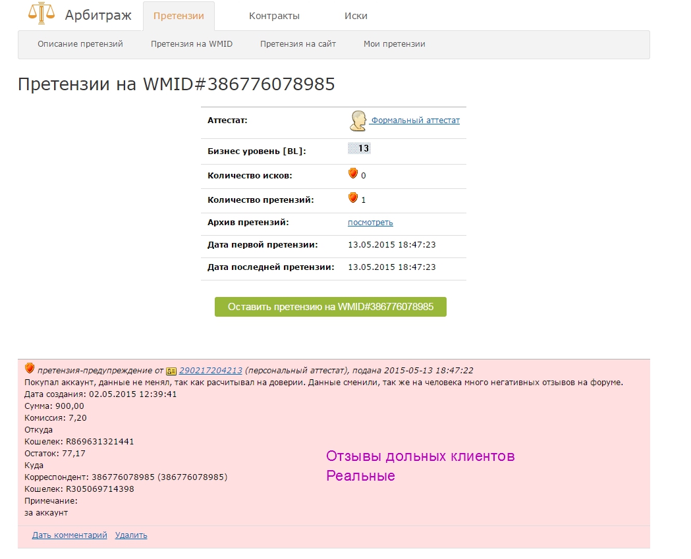Image resolution: width=691 pixels, height=559 pixels.
Task: Click the Корреспондент: 386776078985 line
Action: [x=126, y=477]
